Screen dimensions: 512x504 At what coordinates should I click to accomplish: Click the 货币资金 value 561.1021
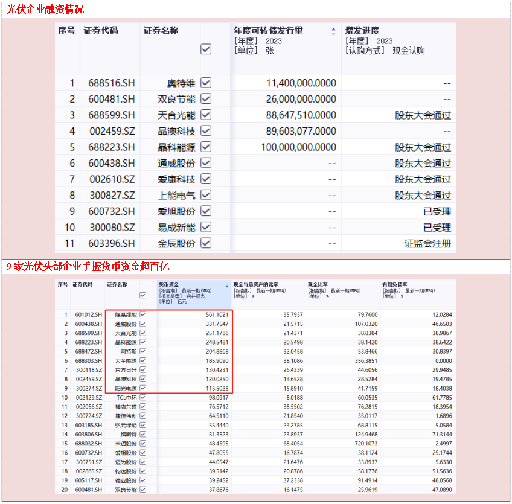tap(217, 314)
